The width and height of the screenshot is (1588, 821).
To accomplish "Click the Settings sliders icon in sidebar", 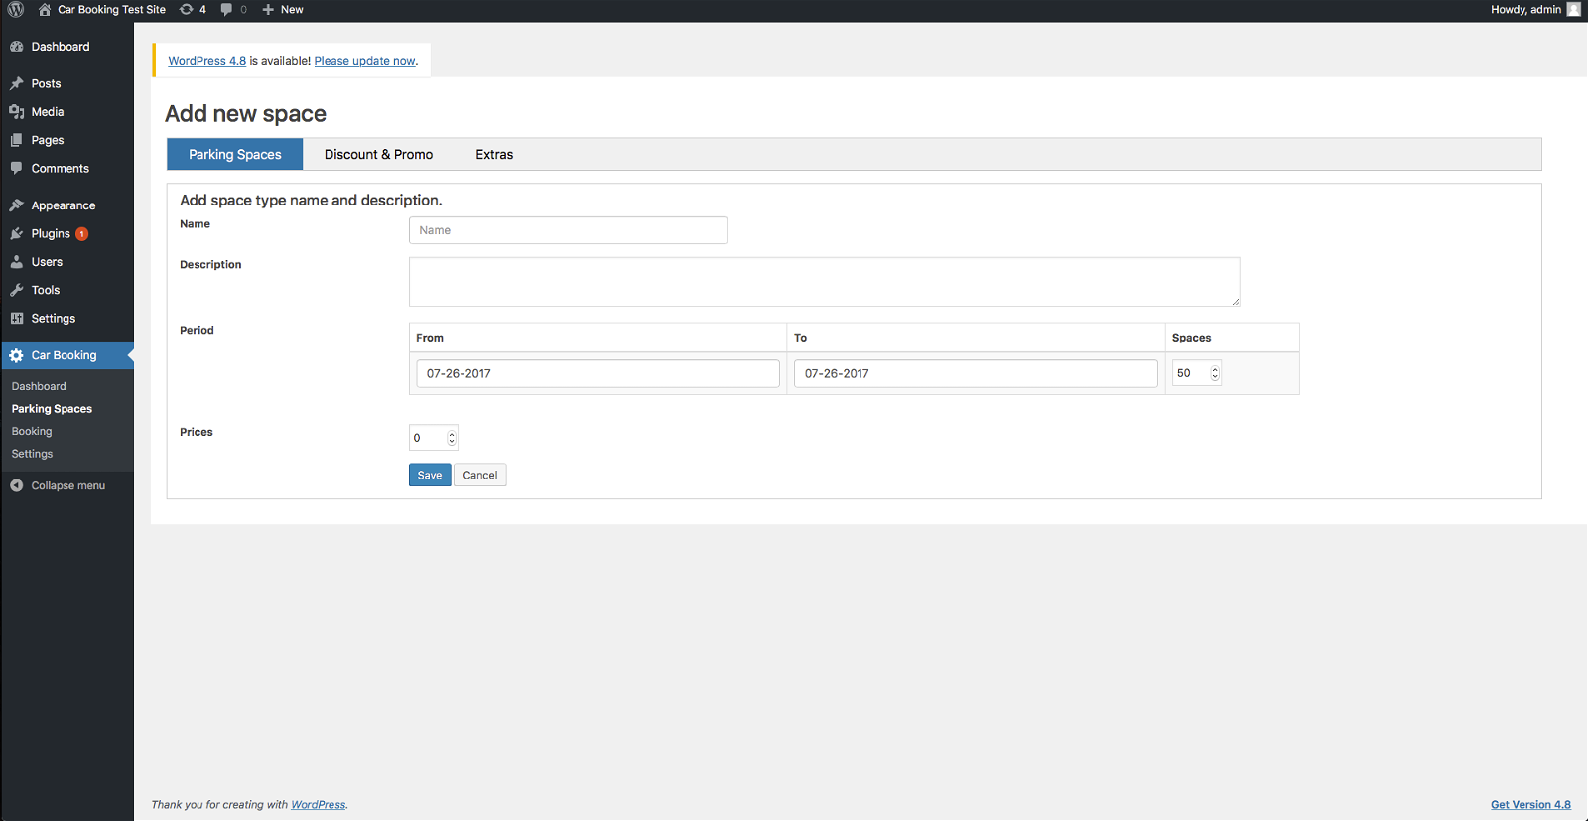I will click(17, 319).
